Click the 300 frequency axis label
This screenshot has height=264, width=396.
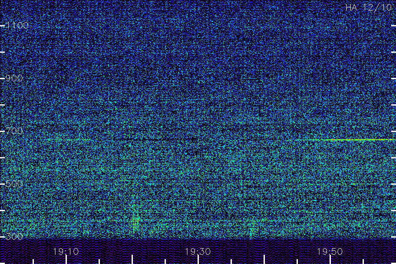pos(14,237)
